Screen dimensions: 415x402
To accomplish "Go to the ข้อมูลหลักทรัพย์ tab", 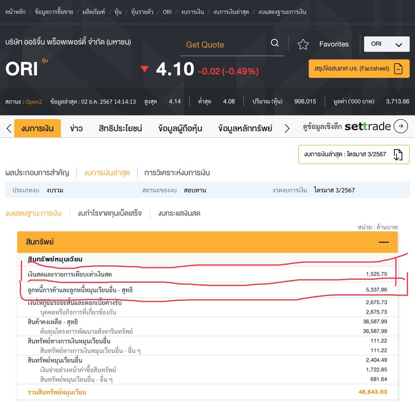I will click(x=245, y=129).
